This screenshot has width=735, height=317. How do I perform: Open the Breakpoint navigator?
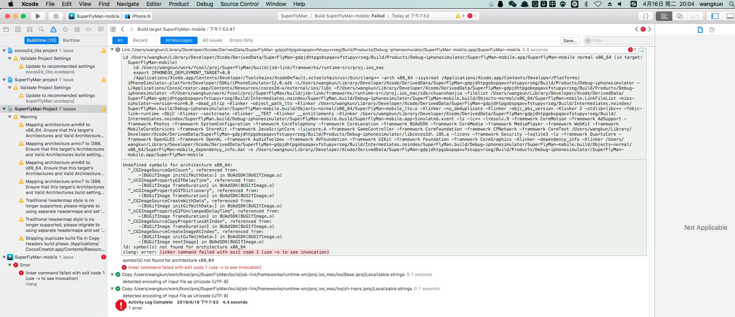click(x=89, y=29)
